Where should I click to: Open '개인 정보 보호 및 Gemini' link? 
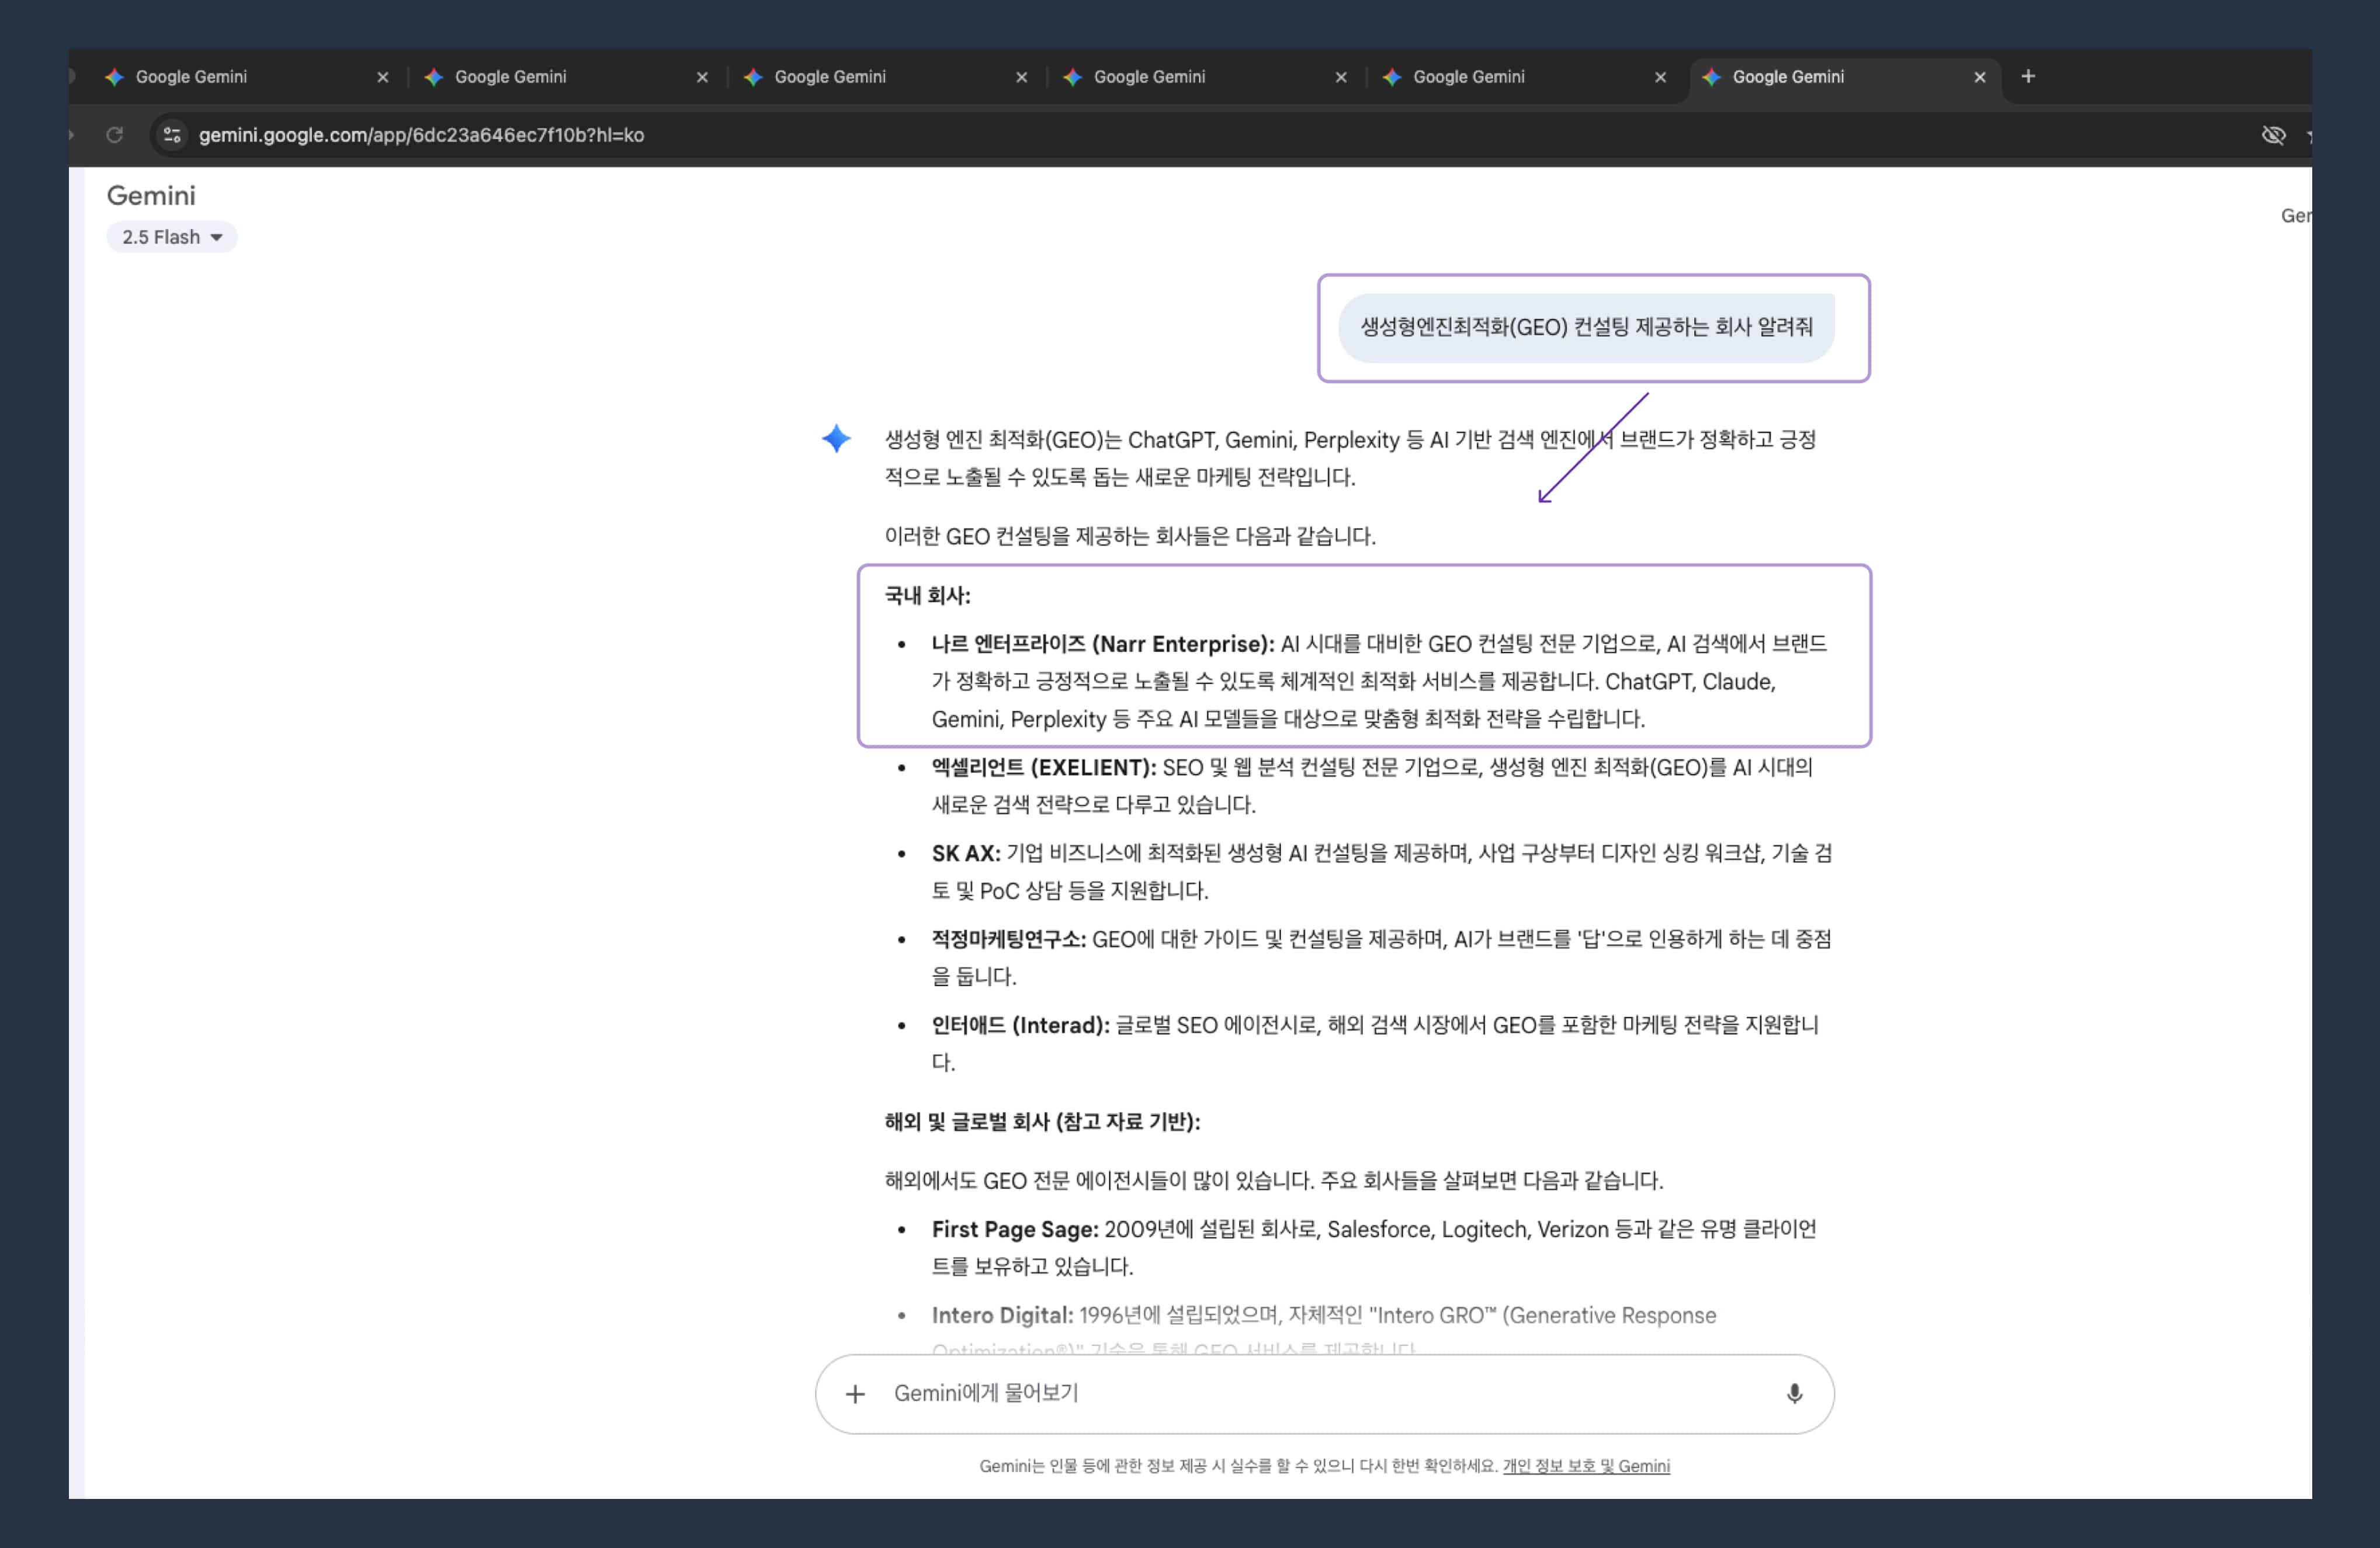coord(1586,1466)
